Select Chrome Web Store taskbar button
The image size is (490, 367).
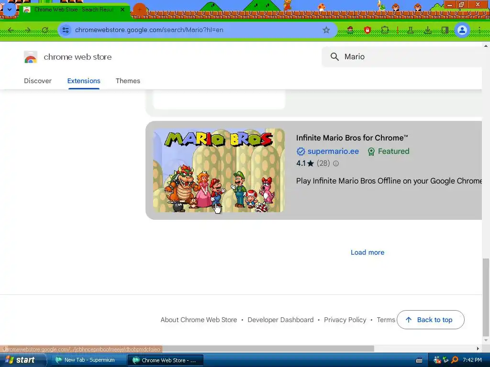[166, 360]
